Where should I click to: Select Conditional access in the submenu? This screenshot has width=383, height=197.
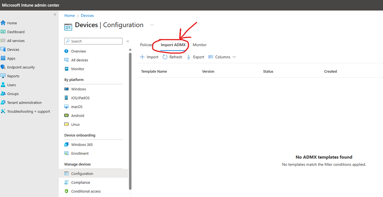tap(86, 191)
